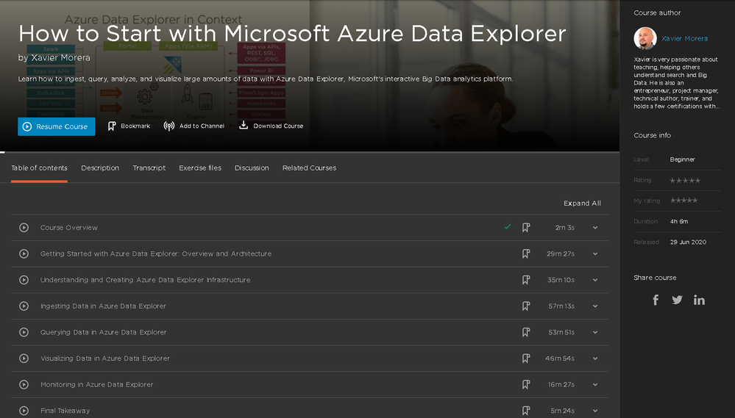Add course to a channel

point(194,126)
